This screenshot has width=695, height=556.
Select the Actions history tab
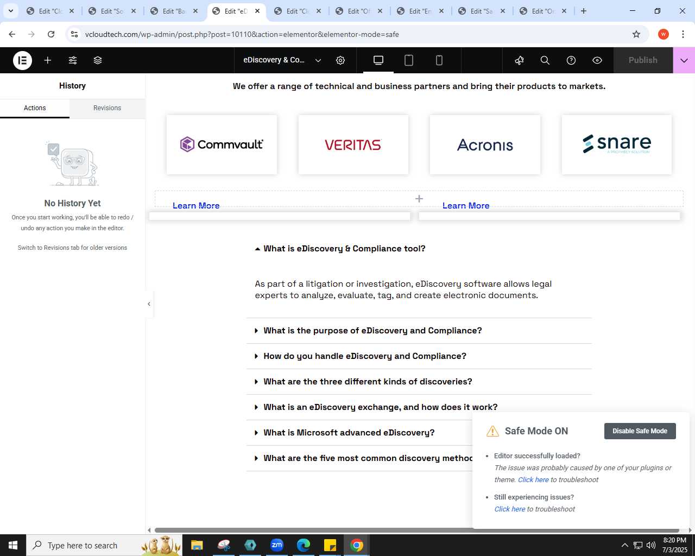click(x=35, y=108)
